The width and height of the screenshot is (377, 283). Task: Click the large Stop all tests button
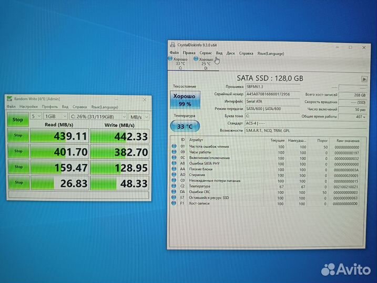18,119
